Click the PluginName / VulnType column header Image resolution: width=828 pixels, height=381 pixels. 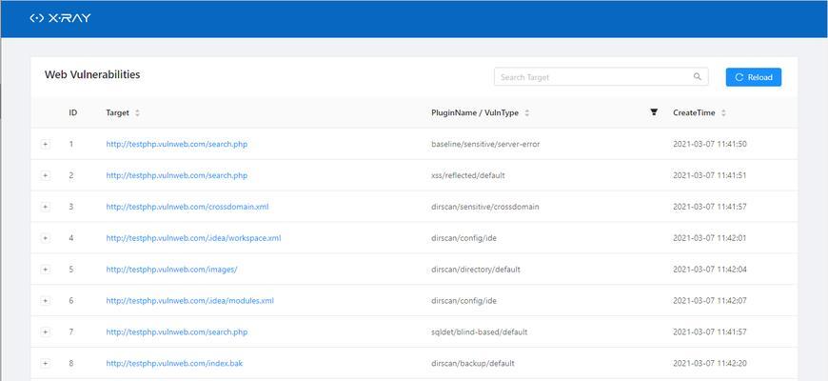tap(475, 112)
